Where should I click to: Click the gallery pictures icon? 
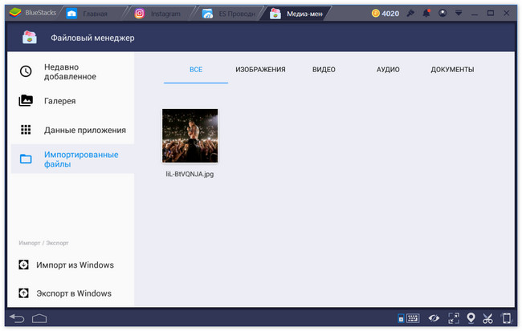tap(26, 100)
